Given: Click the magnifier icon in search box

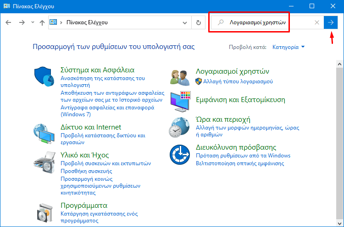Looking at the screenshot, I should [x=221, y=22].
